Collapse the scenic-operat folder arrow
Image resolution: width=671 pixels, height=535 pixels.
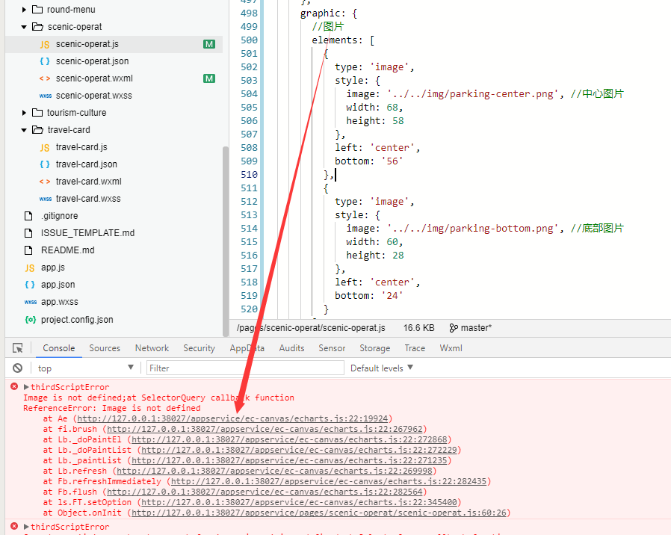coord(24,27)
